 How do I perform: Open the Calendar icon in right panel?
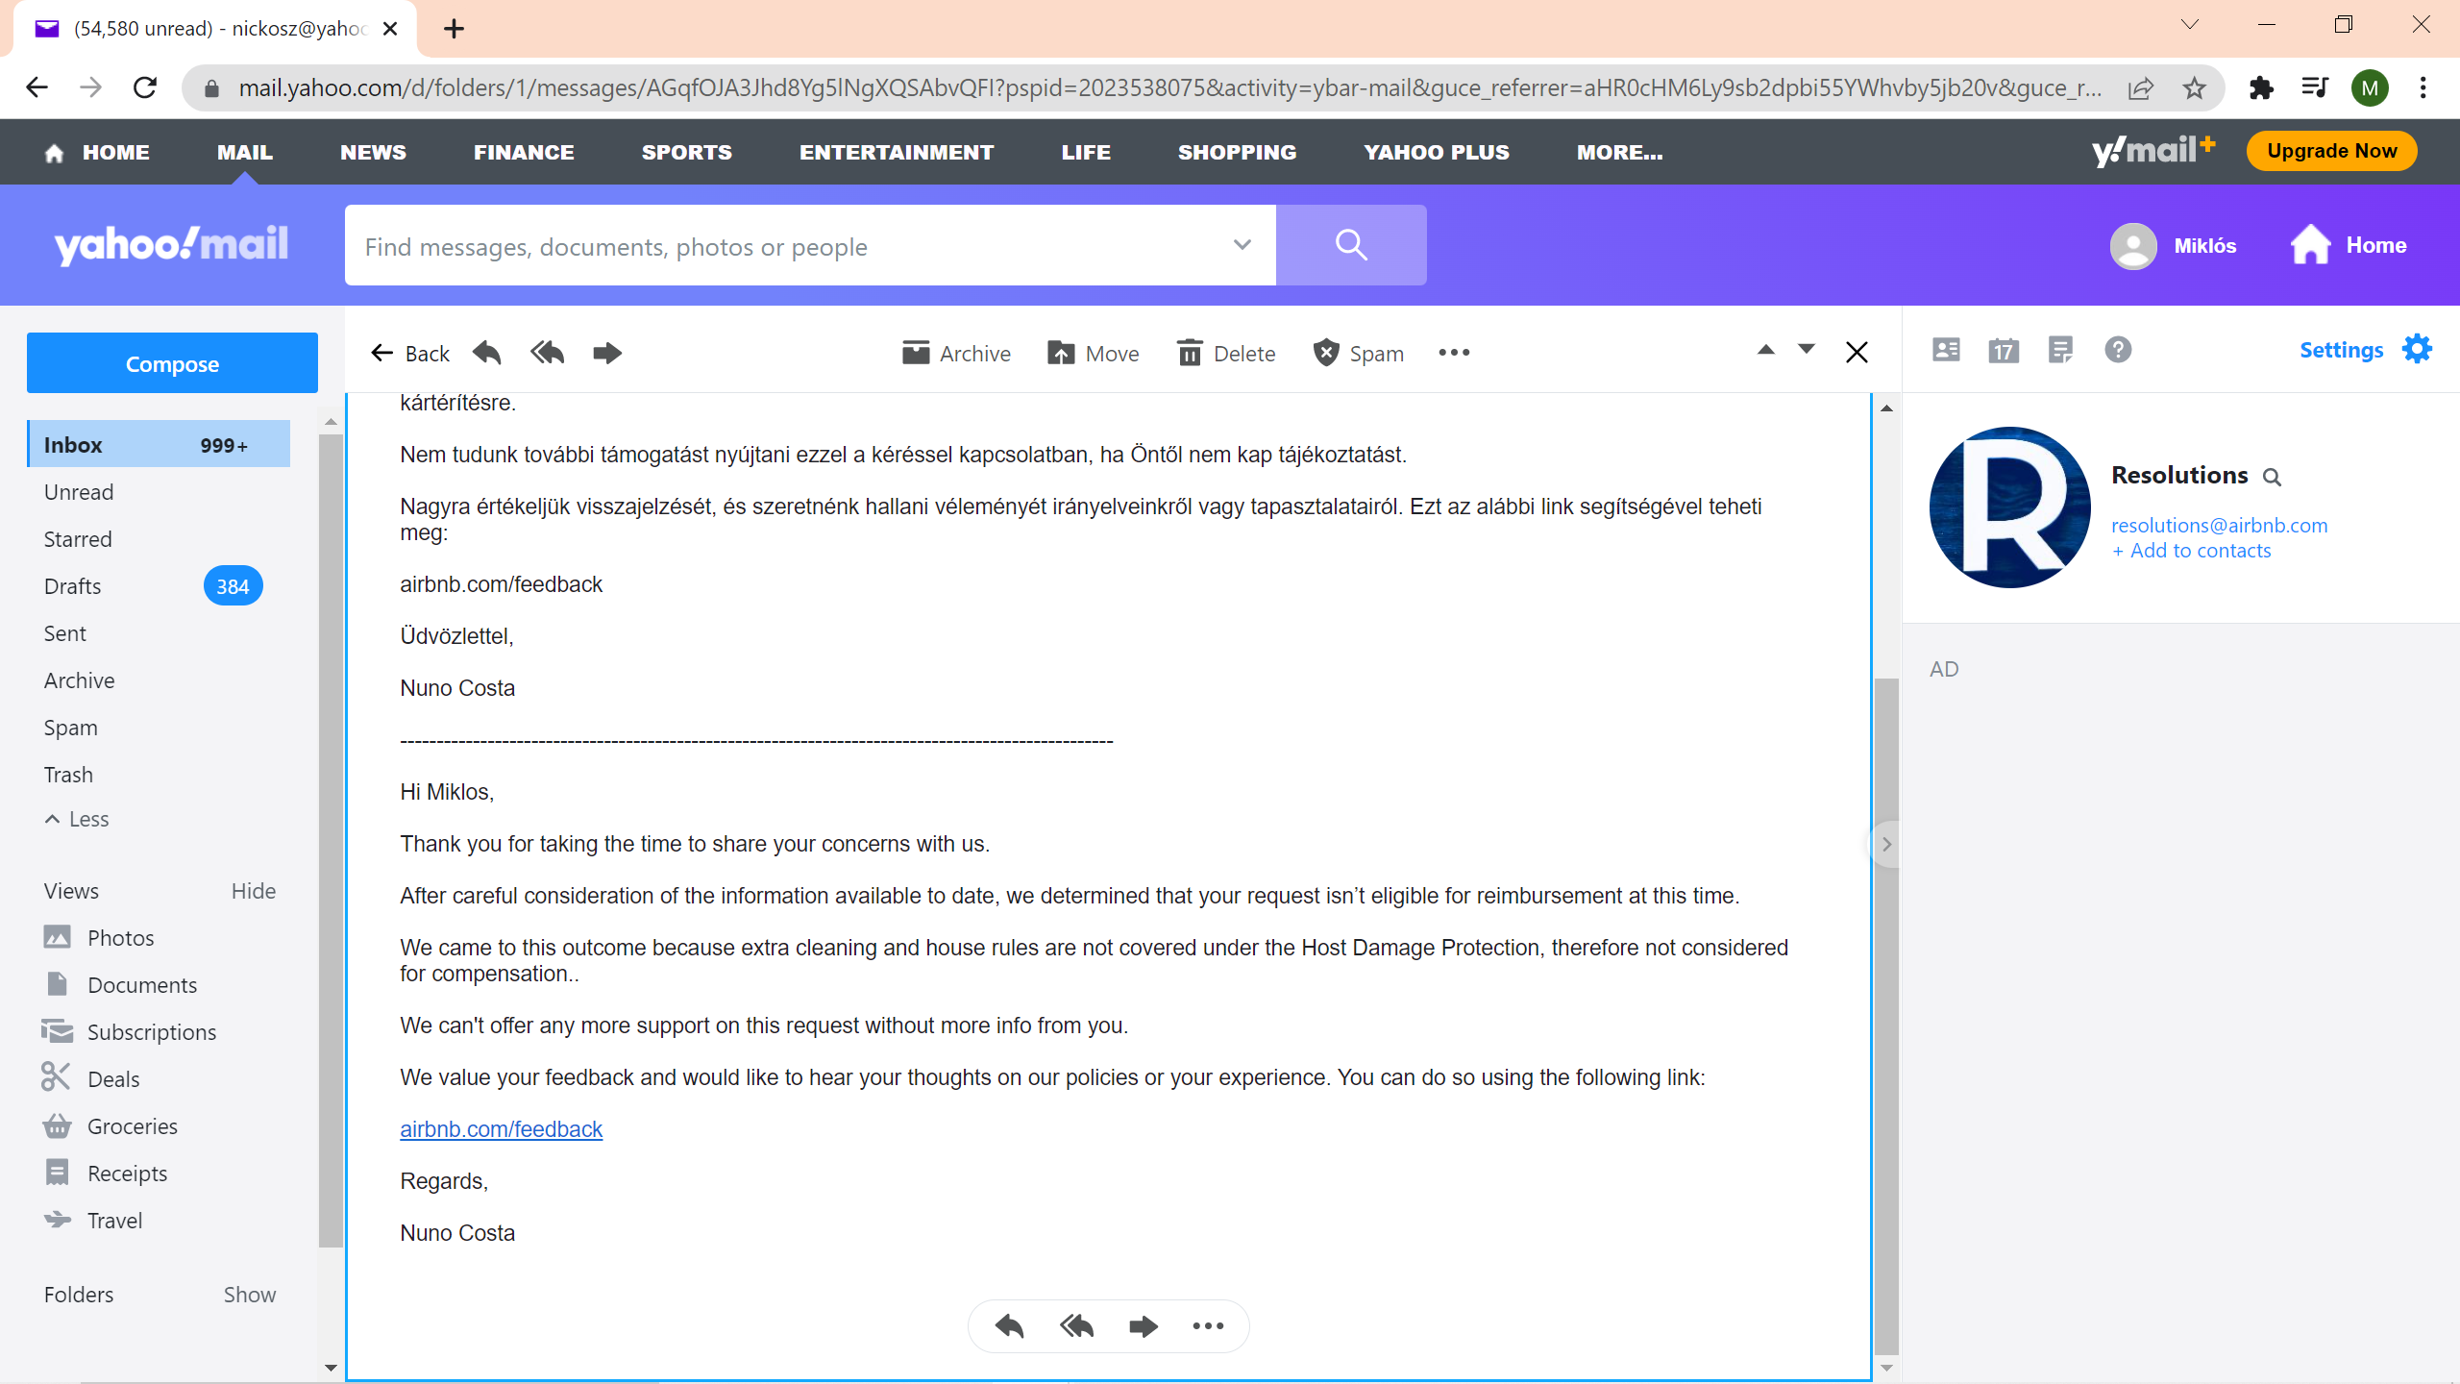point(2004,350)
